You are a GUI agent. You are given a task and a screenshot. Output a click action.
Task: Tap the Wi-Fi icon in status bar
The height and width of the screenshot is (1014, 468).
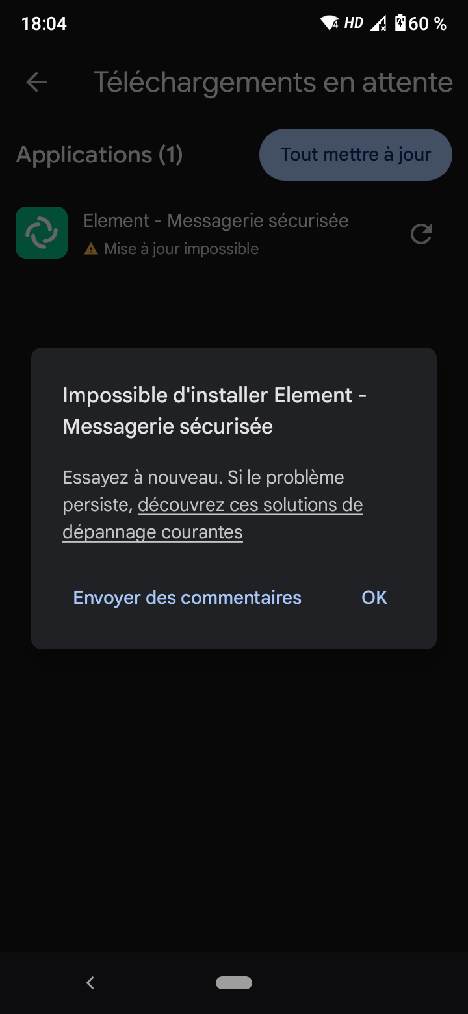[330, 24]
